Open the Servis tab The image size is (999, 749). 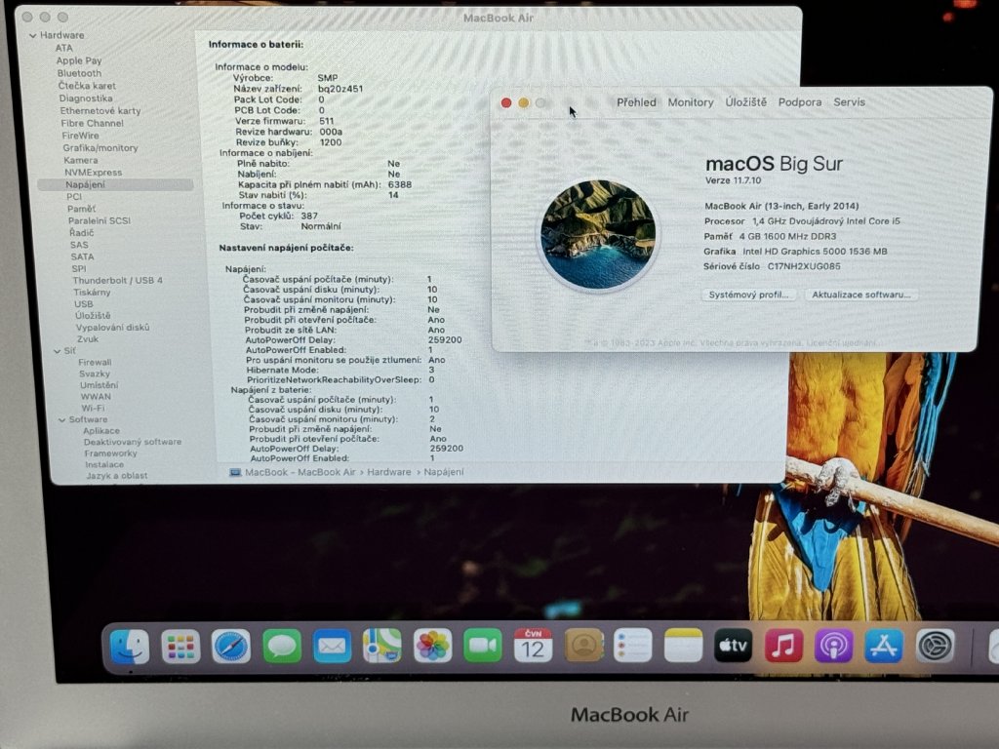pos(850,101)
